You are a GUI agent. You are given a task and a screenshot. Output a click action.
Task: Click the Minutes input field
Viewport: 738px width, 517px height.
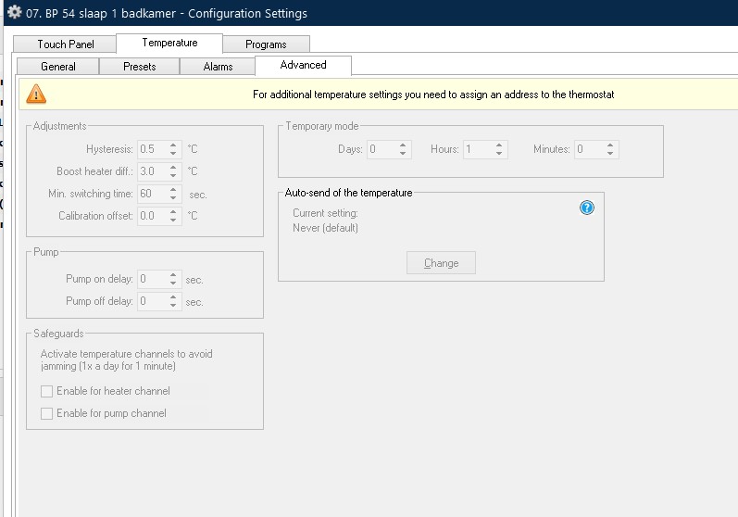(x=589, y=149)
